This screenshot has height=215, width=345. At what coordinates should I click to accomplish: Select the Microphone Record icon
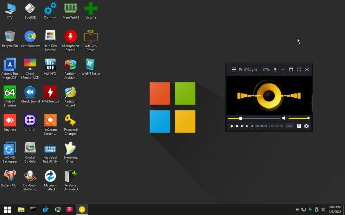[x=70, y=40]
